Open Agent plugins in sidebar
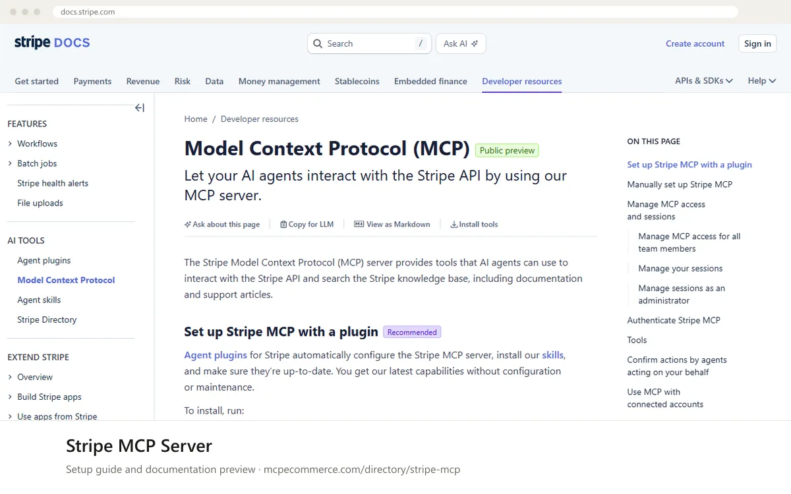The width and height of the screenshot is (791, 494). [44, 260]
